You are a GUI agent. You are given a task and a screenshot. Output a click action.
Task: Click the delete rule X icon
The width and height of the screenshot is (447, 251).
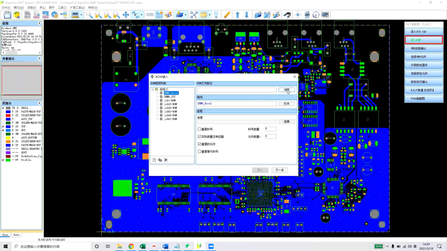tap(166, 160)
